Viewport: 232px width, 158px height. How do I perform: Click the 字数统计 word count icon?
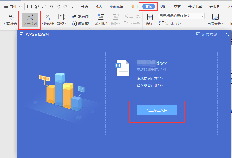[47, 17]
